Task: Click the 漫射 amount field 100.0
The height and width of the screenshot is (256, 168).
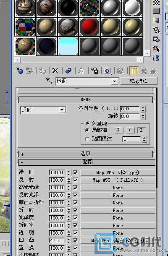Action: coord(57,172)
